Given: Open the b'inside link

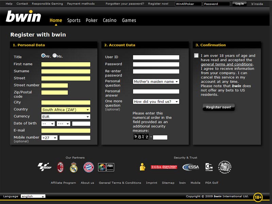Looking at the screenshot, I should pos(257,4).
